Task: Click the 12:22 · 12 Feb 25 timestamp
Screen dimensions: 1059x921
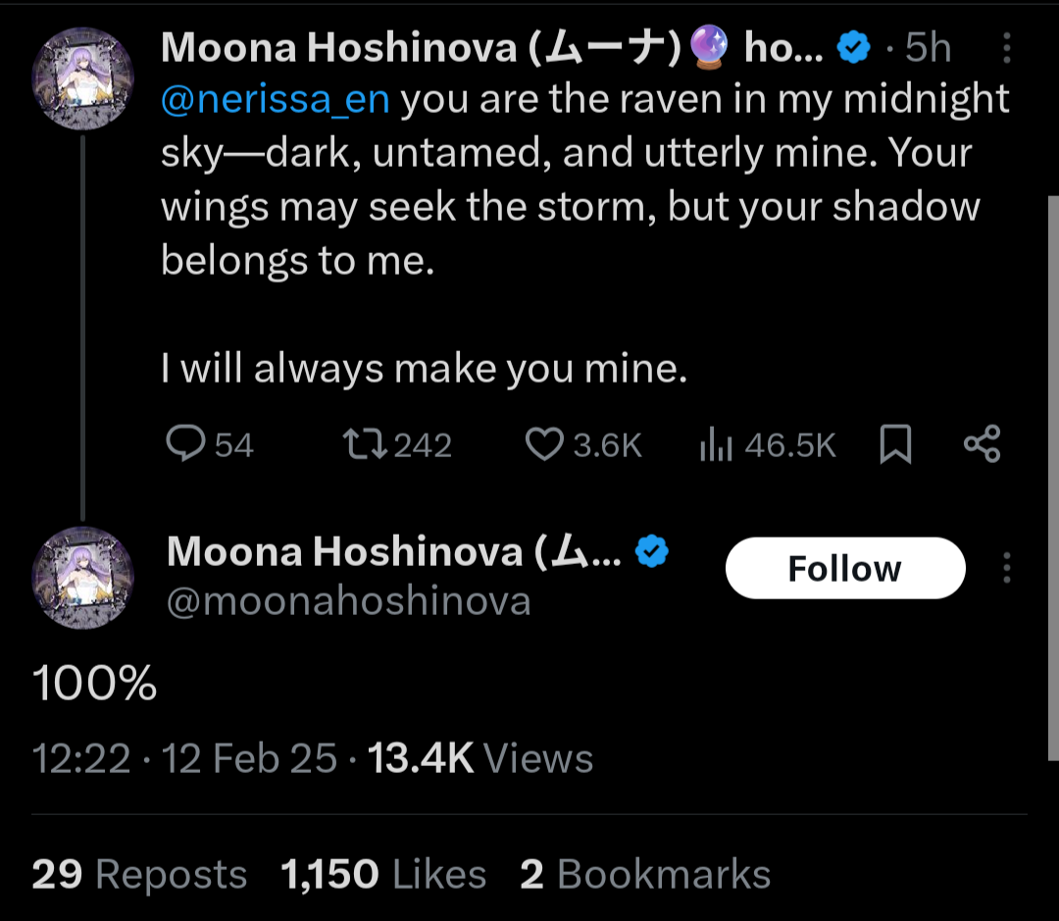Action: tap(184, 758)
